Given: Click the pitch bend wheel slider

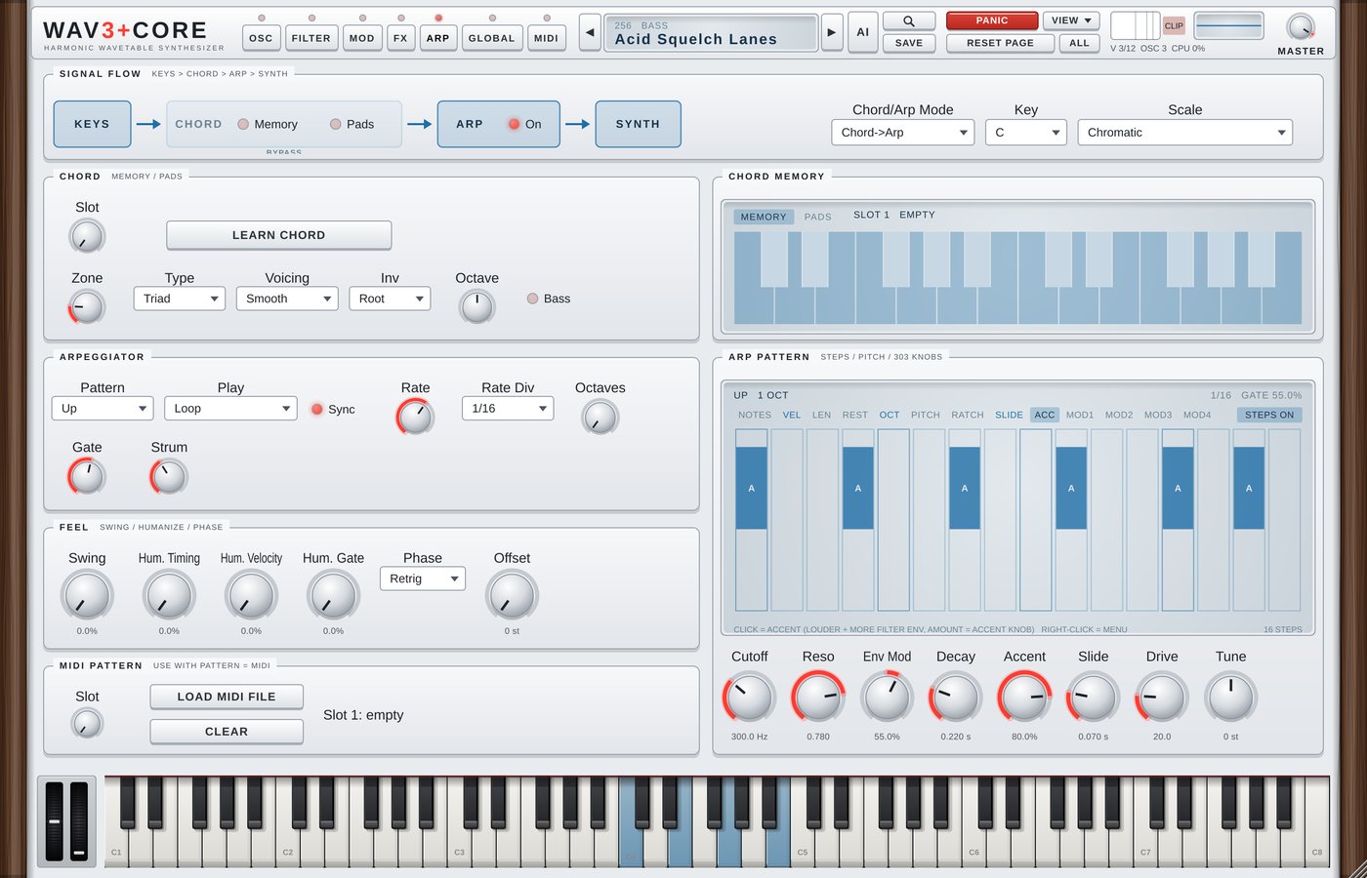Looking at the screenshot, I should 55,821.
